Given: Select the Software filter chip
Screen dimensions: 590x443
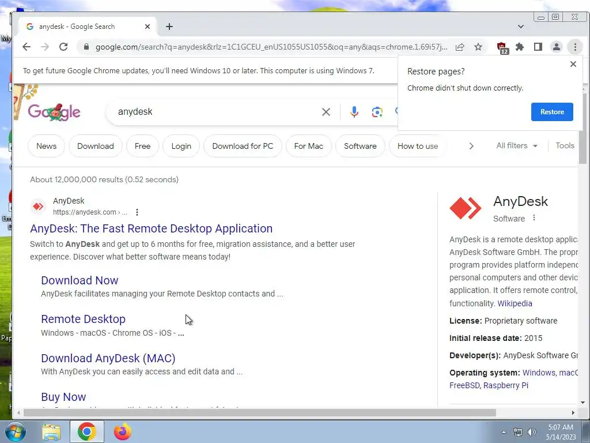Looking at the screenshot, I should point(360,146).
